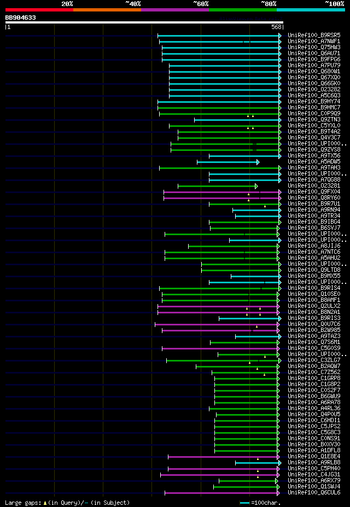Select label UniRef100_Q680W1
This screenshot has width=350, height=507.
pyautogui.click(x=314, y=72)
